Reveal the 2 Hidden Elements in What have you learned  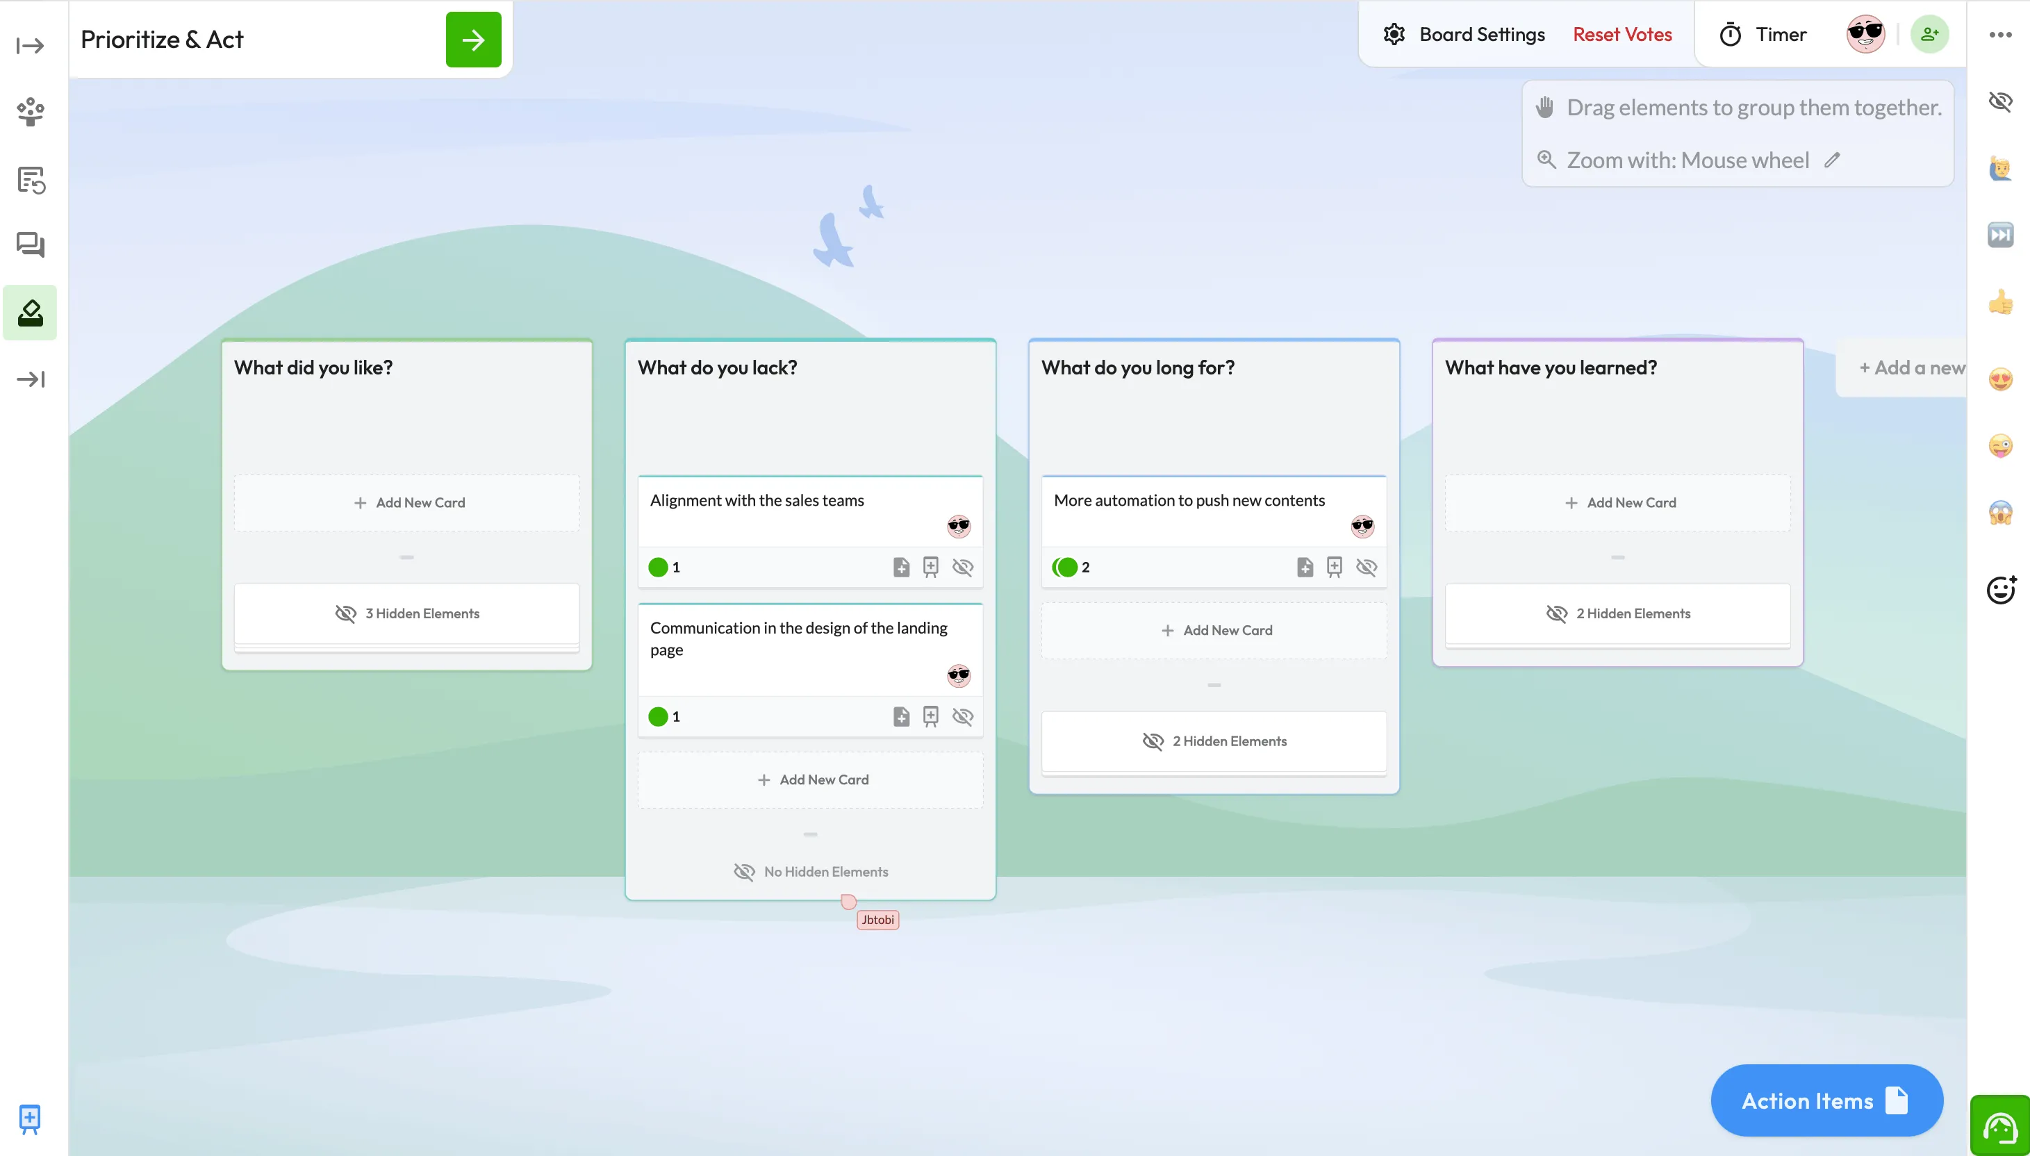[1617, 612]
